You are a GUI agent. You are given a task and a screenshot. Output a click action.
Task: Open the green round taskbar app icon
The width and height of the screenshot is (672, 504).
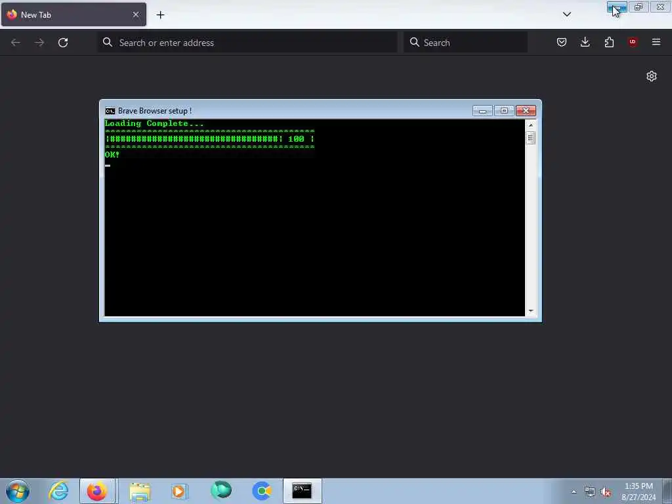click(221, 490)
